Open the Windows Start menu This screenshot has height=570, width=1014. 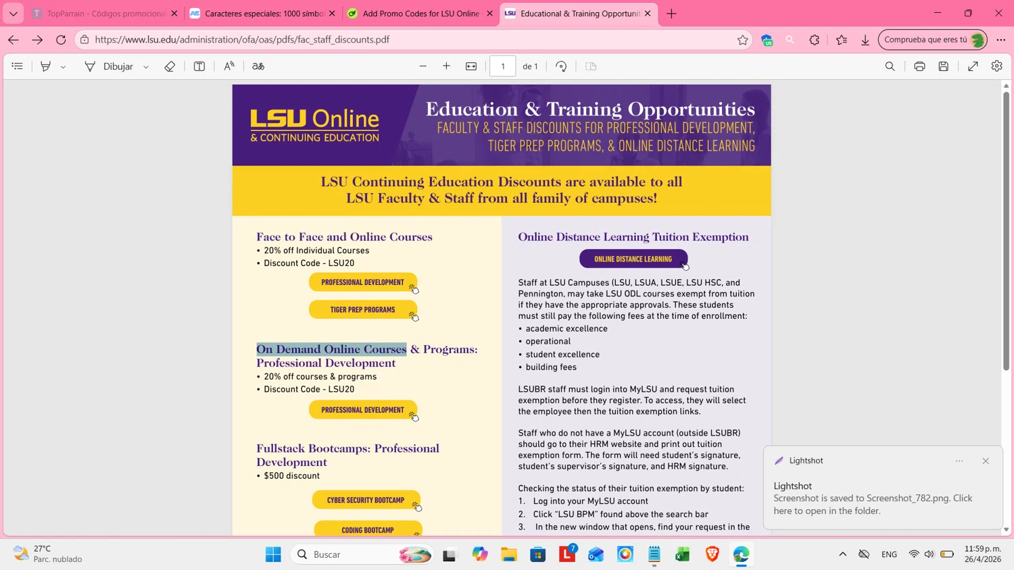pos(273,554)
